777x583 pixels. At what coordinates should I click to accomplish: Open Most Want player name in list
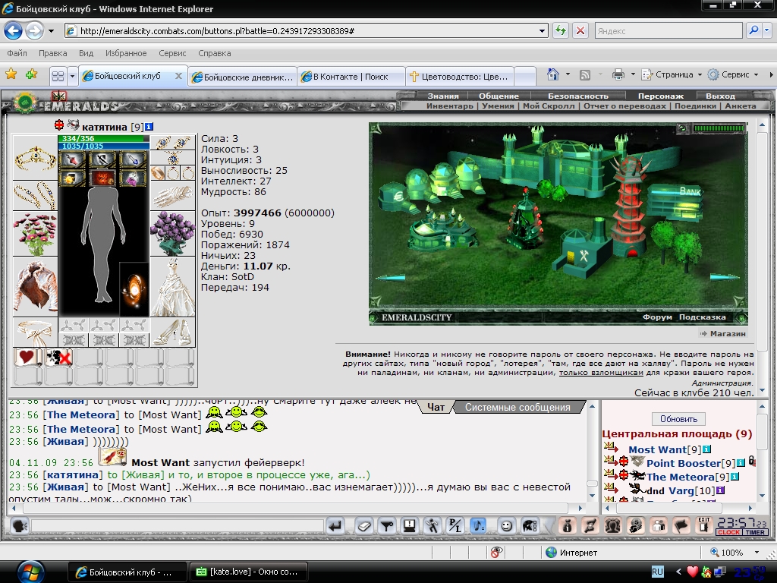click(x=658, y=449)
